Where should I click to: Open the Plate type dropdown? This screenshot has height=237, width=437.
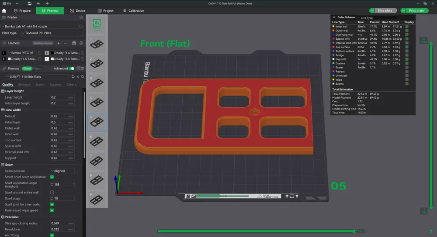tap(52, 33)
